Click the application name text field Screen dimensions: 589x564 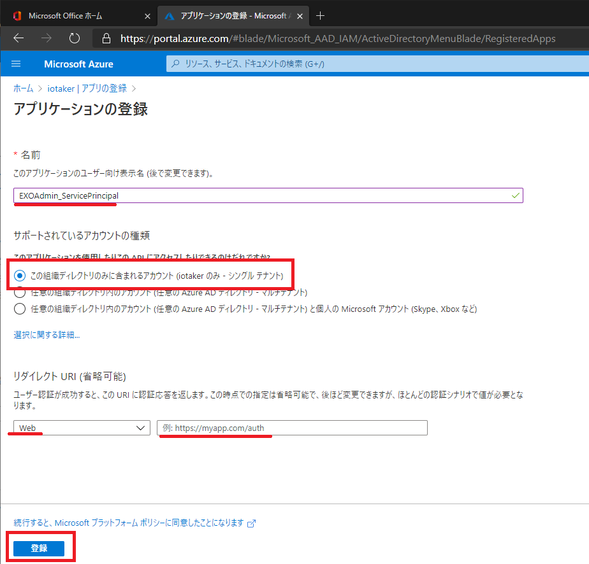pyautogui.click(x=268, y=195)
